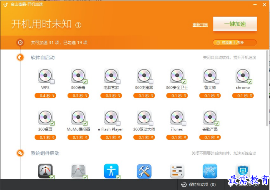Image resolution: width=272 pixels, height=191 pixels.
Task: Click the 金山毒霸 logo in title bar
Action: 6,5
